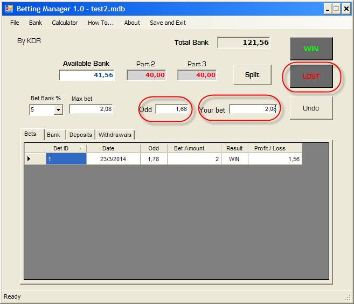
Task: Switch to the Withdrawals tab
Action: point(115,135)
